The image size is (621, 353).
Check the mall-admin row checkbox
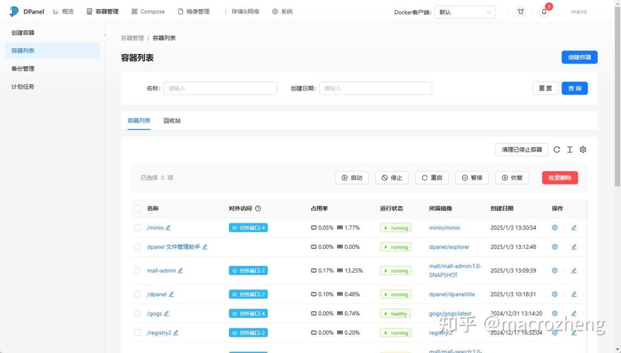pos(137,271)
